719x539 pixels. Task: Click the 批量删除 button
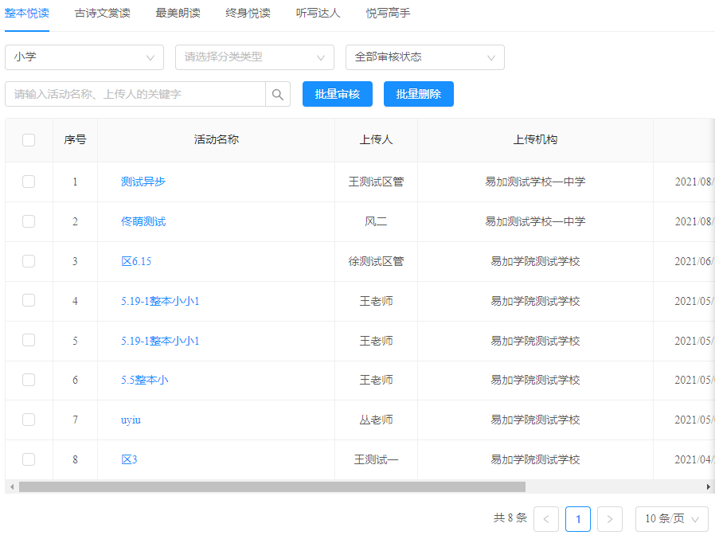(419, 94)
